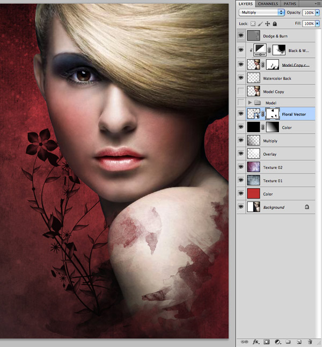
Task: Open the Multiply blend mode dropdown
Action: 261,12
